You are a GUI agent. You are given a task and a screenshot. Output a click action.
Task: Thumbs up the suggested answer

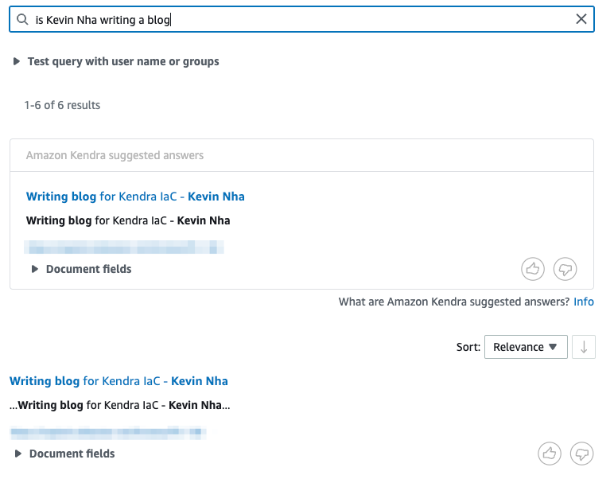(533, 269)
